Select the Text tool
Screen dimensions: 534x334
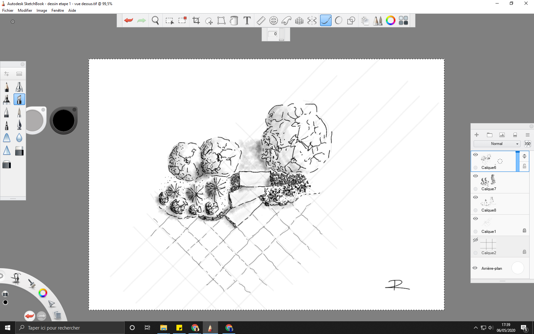(247, 20)
